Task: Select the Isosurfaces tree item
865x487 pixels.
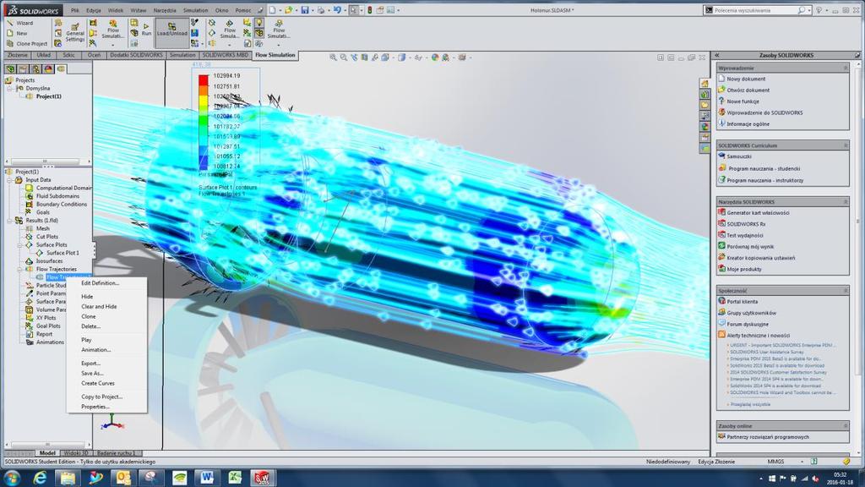Action: (49, 261)
